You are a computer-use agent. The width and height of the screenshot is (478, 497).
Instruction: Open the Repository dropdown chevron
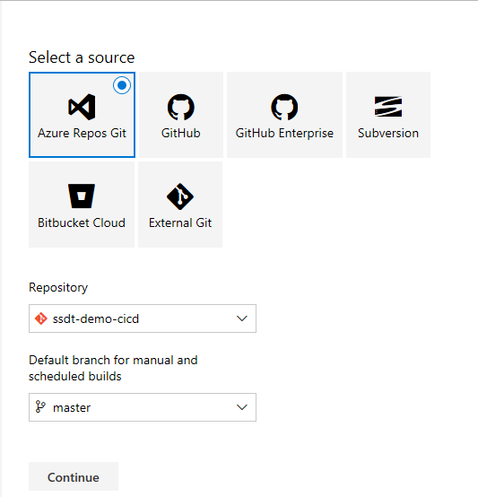click(x=242, y=318)
